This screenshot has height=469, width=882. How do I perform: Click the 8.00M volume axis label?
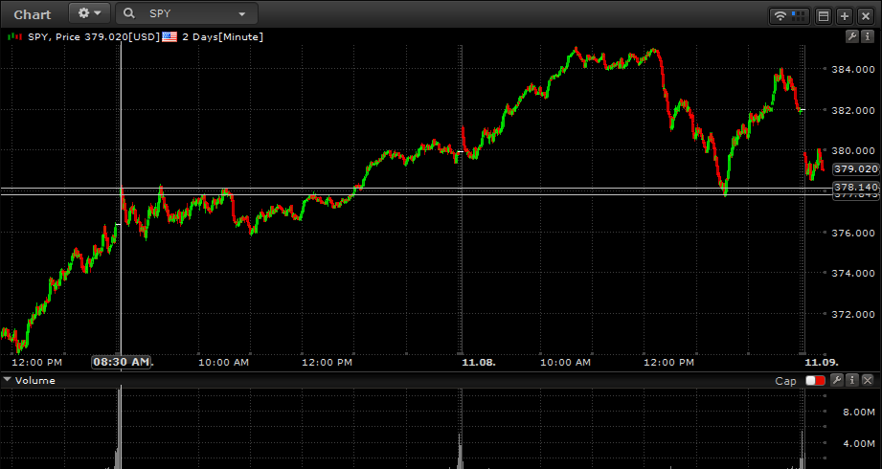858,413
